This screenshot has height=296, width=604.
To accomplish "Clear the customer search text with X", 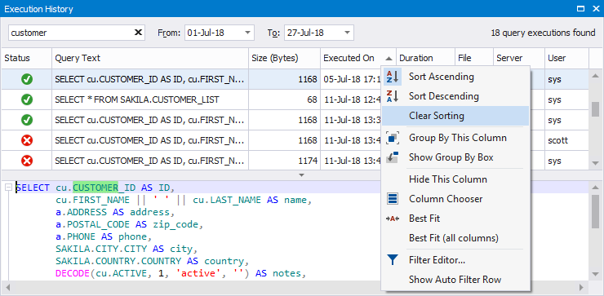I will (138, 33).
